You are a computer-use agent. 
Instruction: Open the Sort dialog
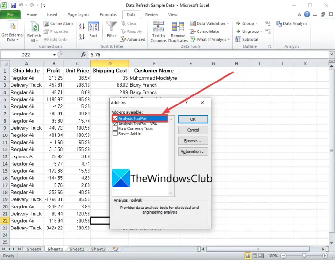click(x=93, y=30)
